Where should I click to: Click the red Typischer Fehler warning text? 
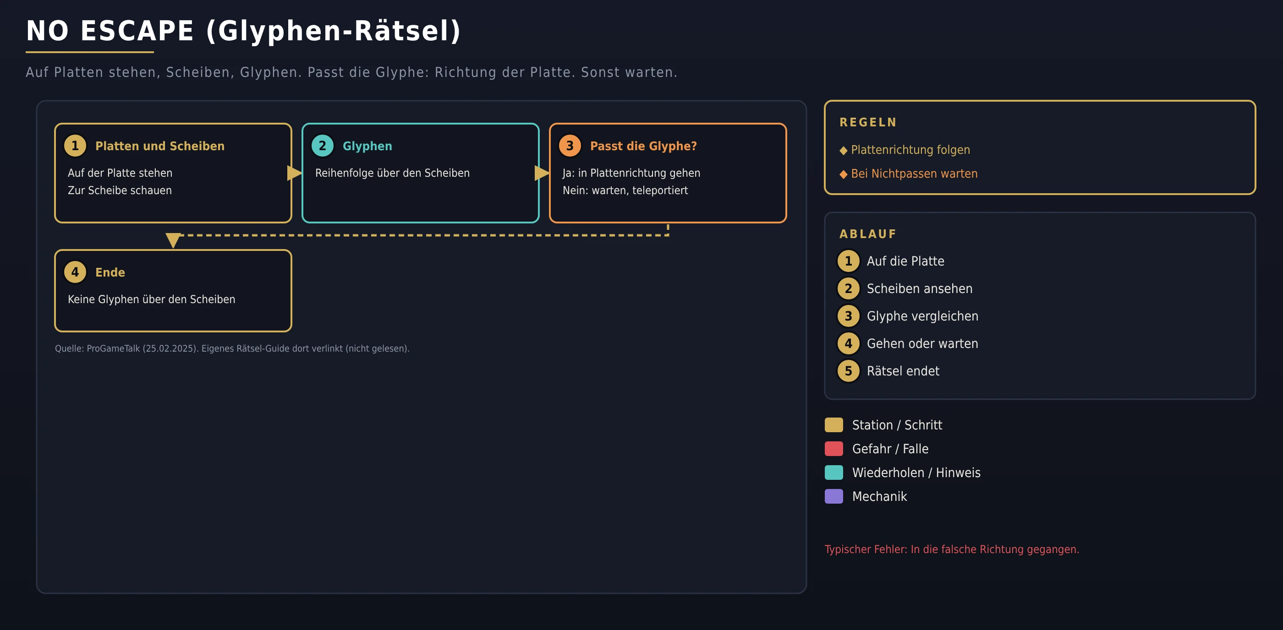coord(952,549)
